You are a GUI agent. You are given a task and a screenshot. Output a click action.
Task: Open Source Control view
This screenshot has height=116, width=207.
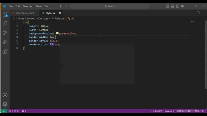coord(5,33)
